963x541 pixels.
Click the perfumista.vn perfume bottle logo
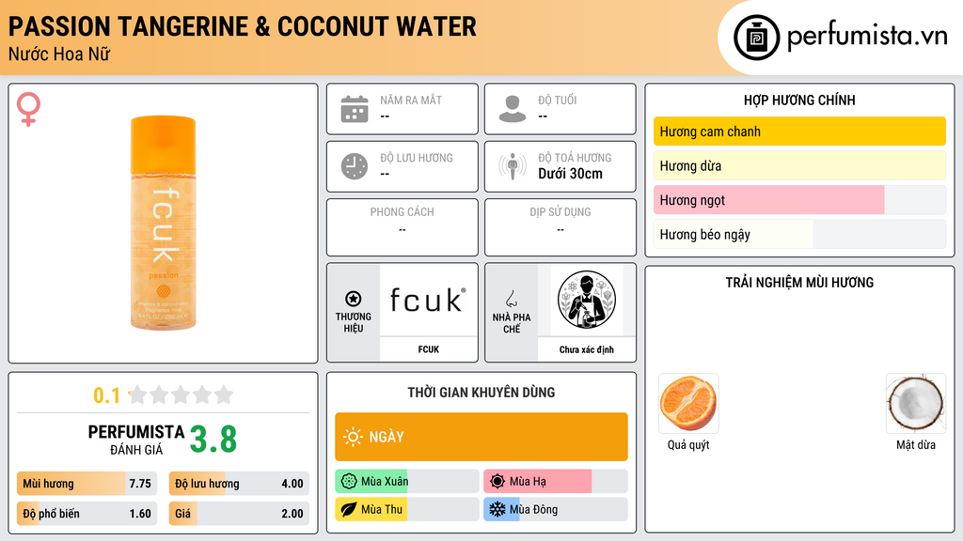[757, 38]
